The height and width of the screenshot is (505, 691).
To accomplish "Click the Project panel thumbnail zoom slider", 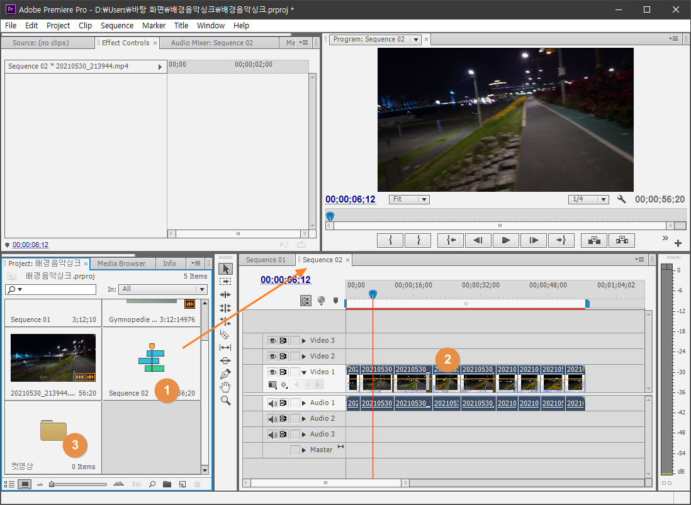I will [x=53, y=484].
